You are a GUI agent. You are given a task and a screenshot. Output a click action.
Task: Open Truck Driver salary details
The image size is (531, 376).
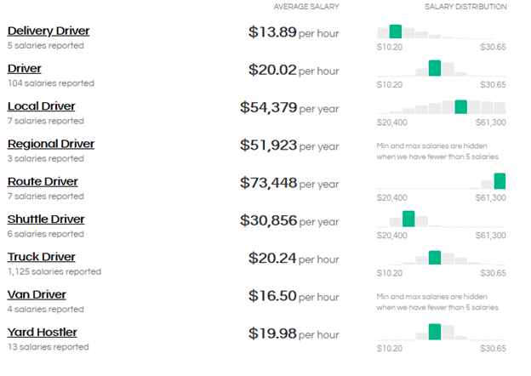[x=42, y=257]
